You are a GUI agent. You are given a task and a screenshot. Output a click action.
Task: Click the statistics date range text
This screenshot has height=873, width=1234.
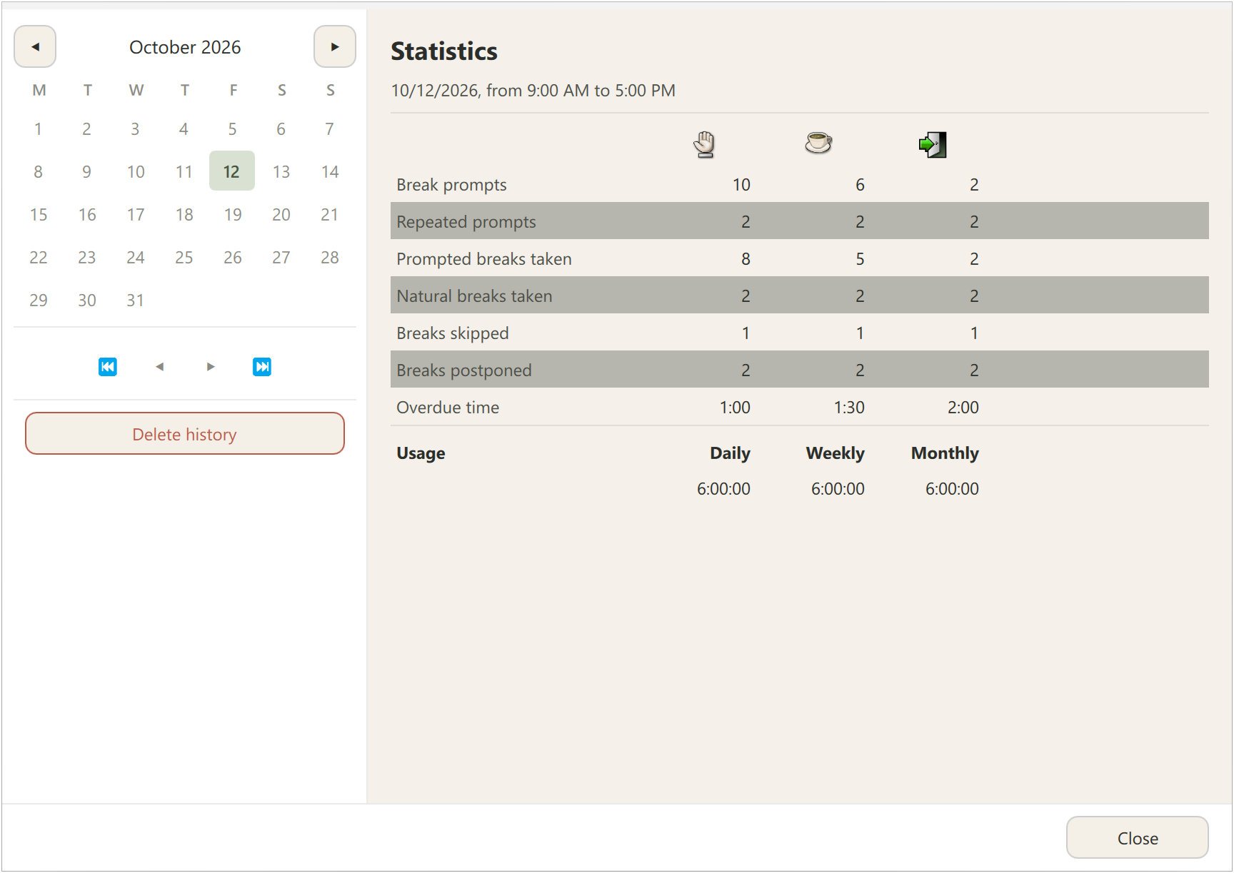(x=533, y=91)
